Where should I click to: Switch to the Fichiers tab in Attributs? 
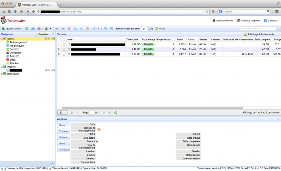point(63,137)
